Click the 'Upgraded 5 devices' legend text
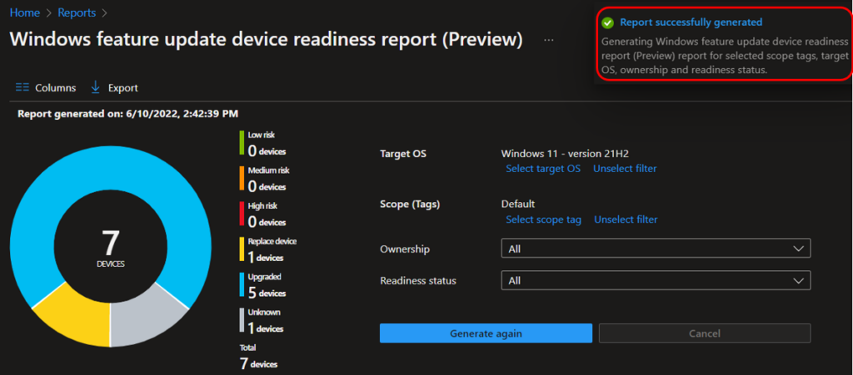 [x=267, y=285]
